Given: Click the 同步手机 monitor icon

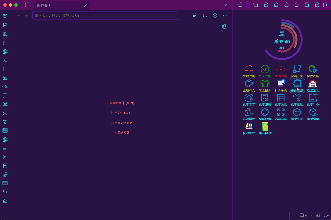Looking at the screenshot, I should point(281,83).
